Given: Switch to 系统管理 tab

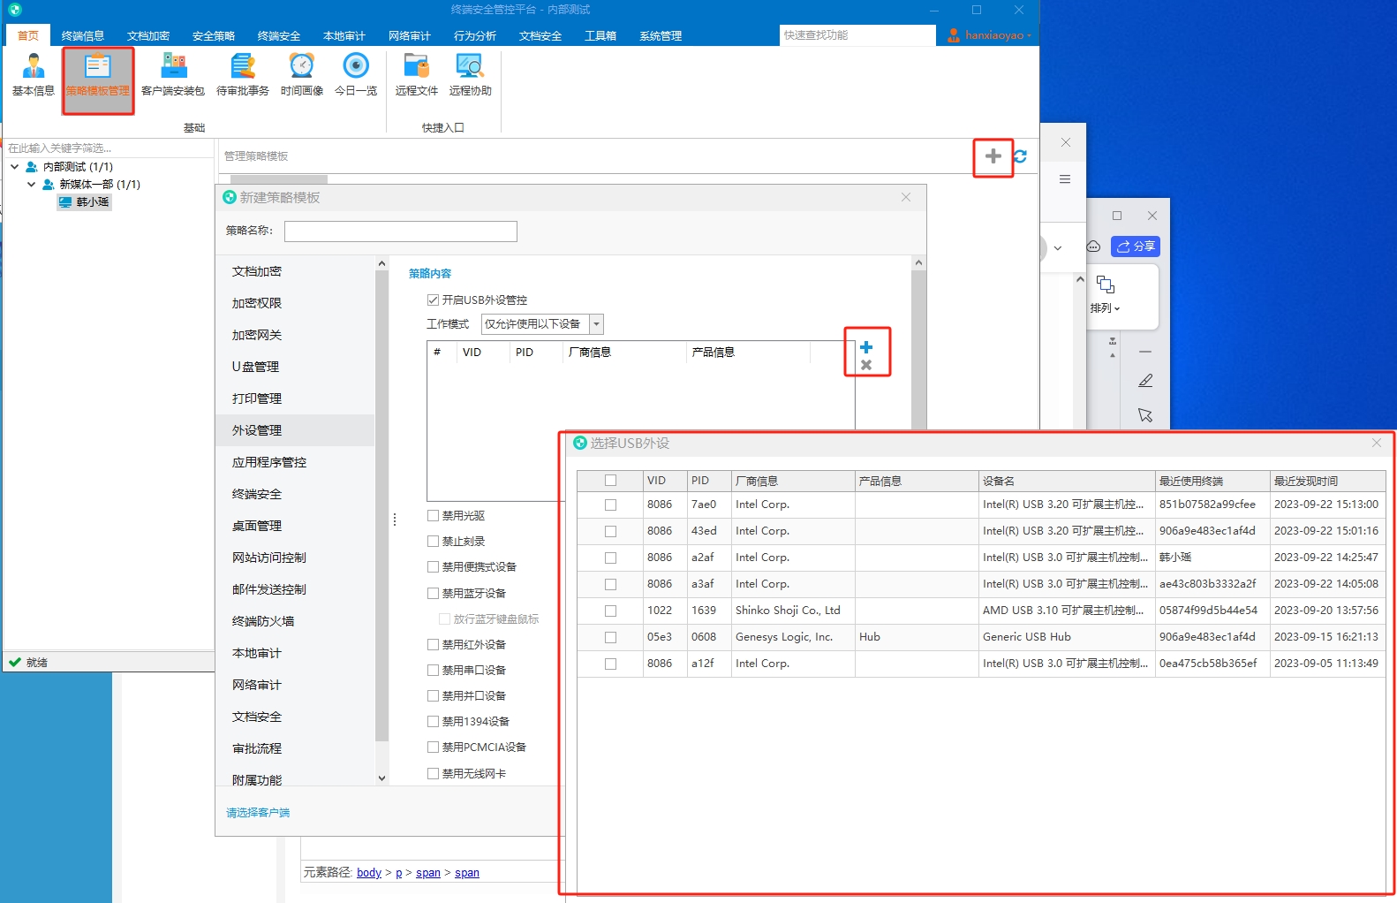Looking at the screenshot, I should click(661, 36).
